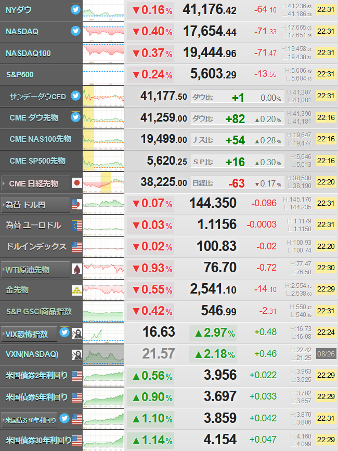338x451 pixels.
Task: Click gold bars icon on 金先物
Action: click(x=77, y=290)
